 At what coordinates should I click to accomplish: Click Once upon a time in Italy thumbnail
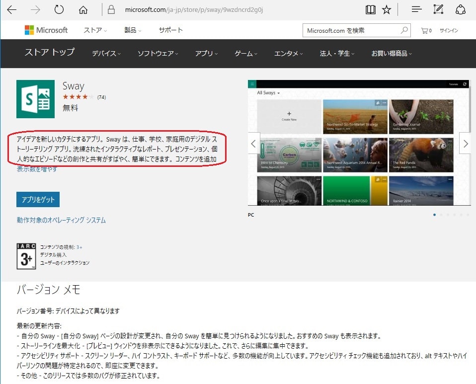coord(289,191)
